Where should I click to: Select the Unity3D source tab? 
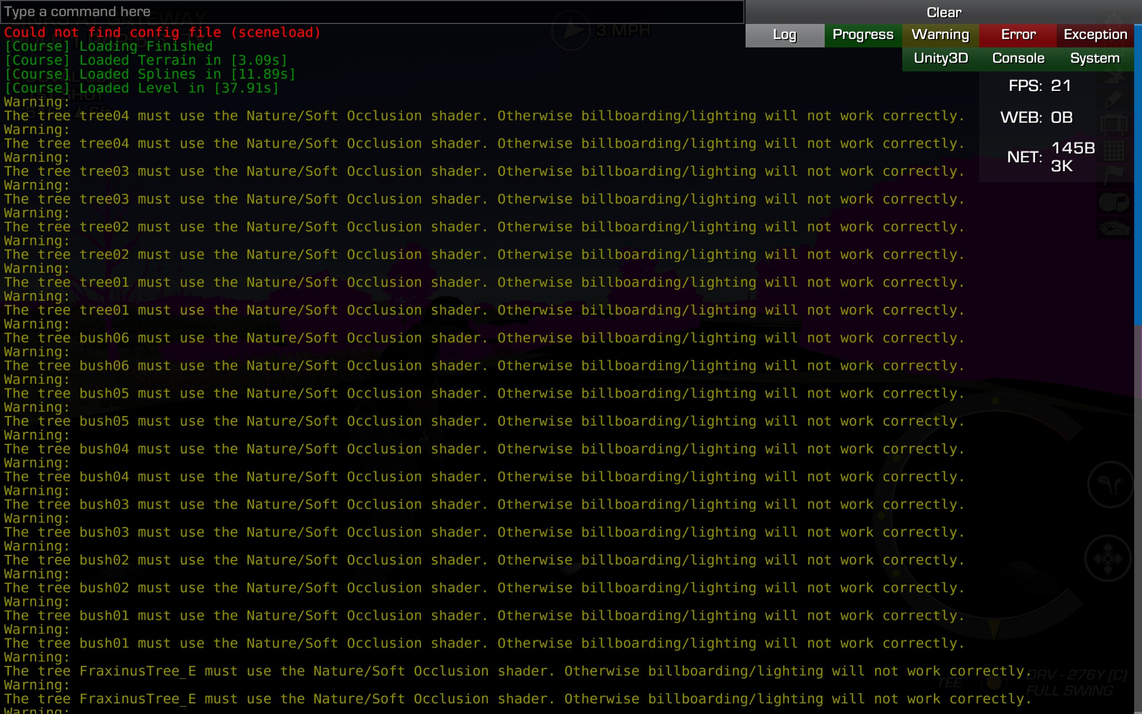(941, 59)
